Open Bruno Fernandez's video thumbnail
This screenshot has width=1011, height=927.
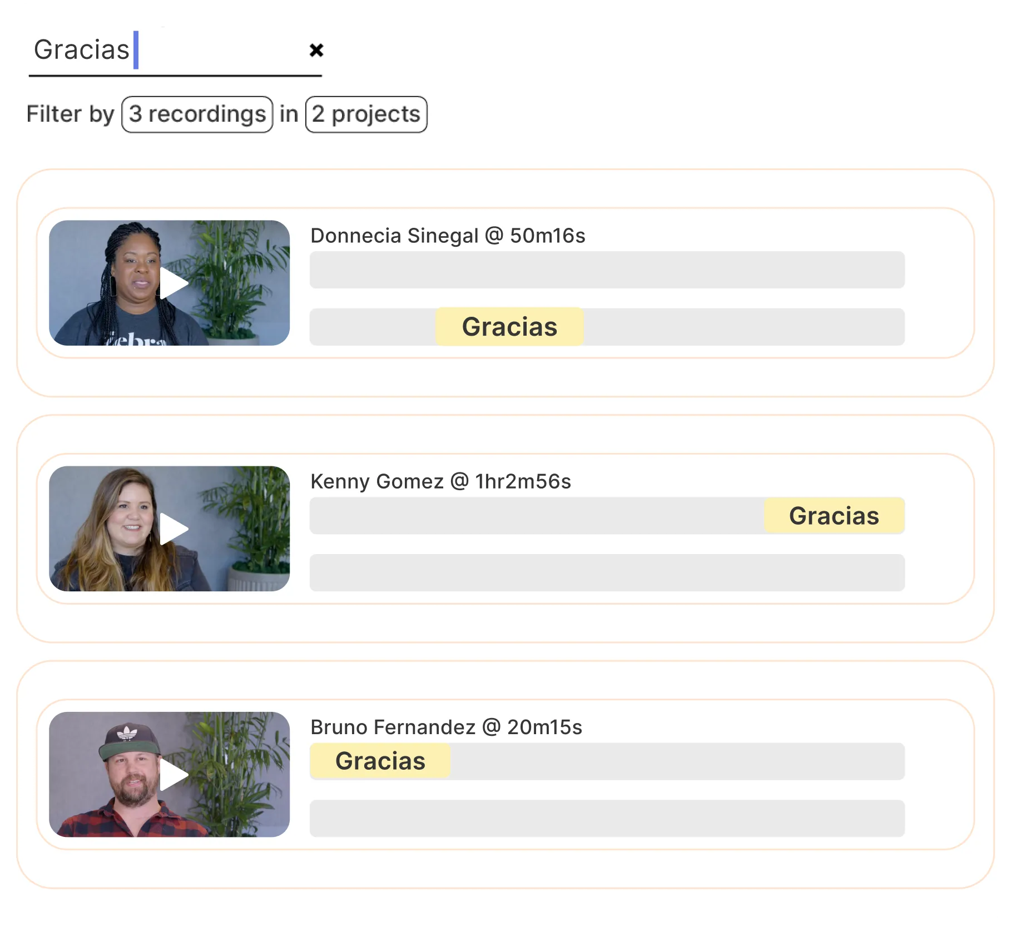tap(169, 774)
